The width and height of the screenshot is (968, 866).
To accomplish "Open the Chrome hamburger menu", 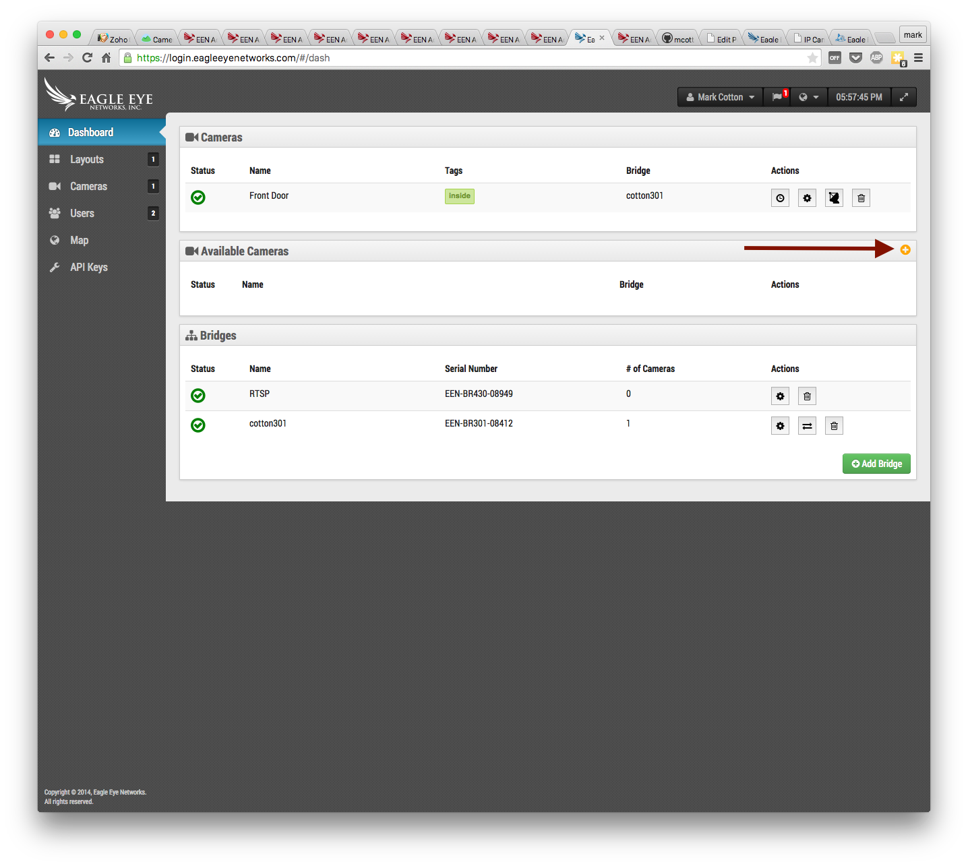I will (918, 58).
